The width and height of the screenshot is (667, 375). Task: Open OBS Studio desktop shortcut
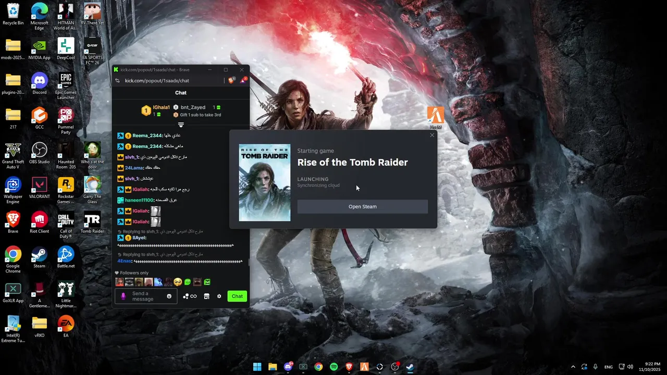(39, 153)
